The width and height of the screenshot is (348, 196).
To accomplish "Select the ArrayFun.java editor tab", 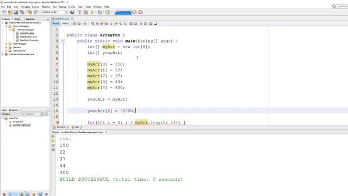I will pyautogui.click(x=62, y=19).
